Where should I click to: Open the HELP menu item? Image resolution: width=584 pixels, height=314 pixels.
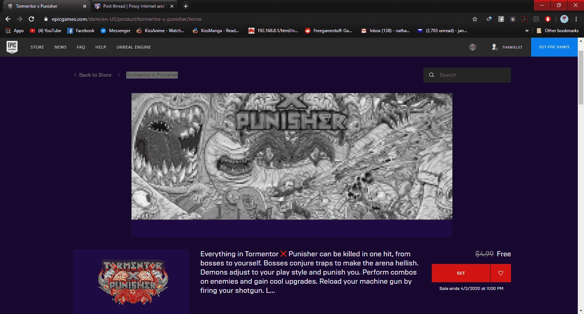(x=101, y=47)
